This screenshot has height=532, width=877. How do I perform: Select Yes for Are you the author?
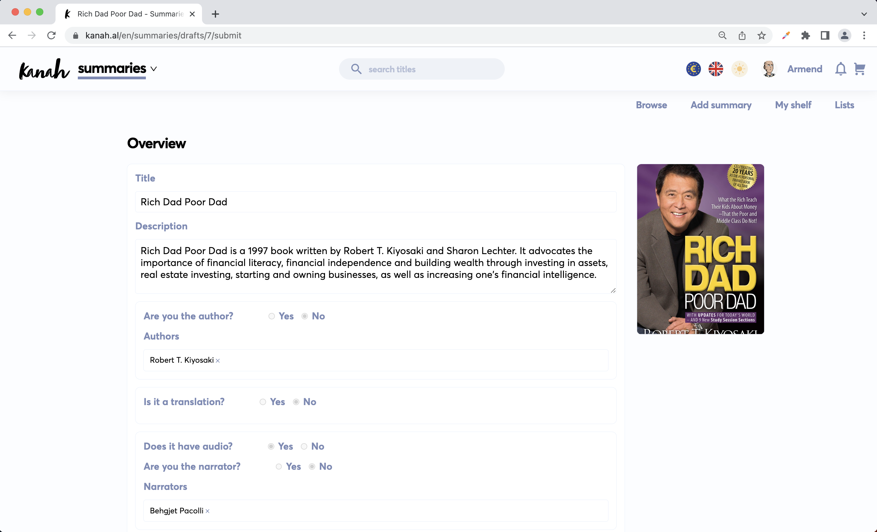click(x=272, y=316)
